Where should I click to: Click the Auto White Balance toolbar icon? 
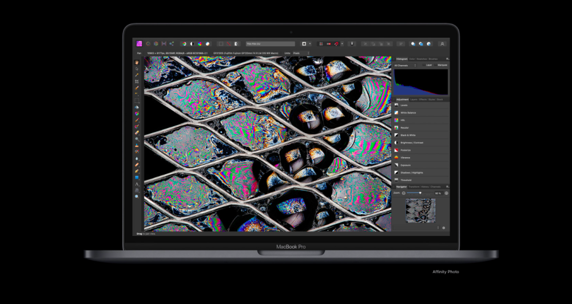pos(208,44)
